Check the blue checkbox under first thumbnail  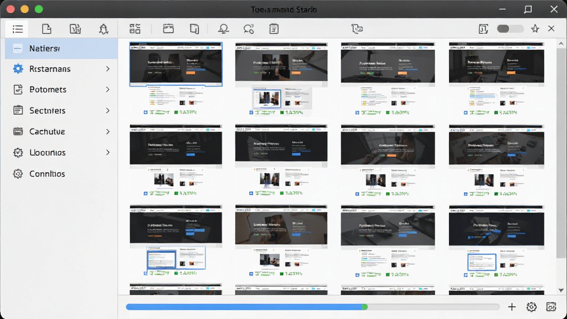(x=146, y=112)
